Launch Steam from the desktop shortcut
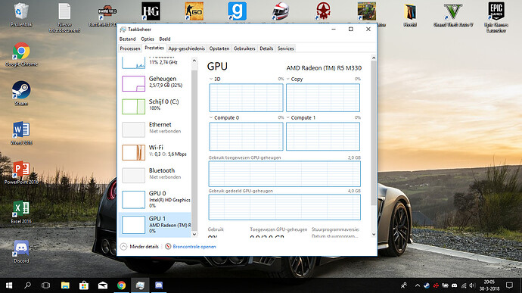The height and width of the screenshot is (293, 522). (x=21, y=92)
